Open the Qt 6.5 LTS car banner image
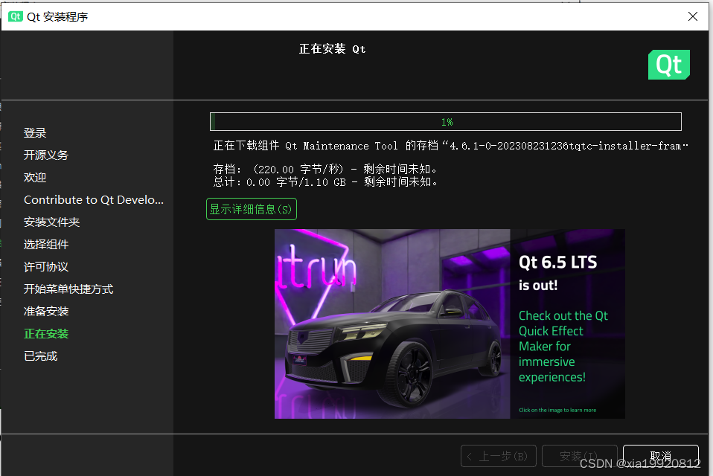 [450, 324]
